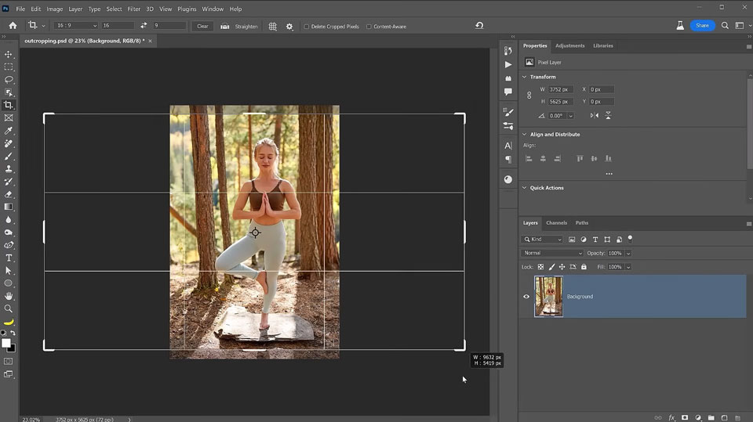Click the Straighten button
The height and width of the screenshot is (422, 753).
[239, 27]
